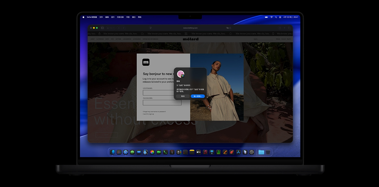Show tab overview in Safari toolbar
The height and width of the screenshot is (187, 379).
289,28
